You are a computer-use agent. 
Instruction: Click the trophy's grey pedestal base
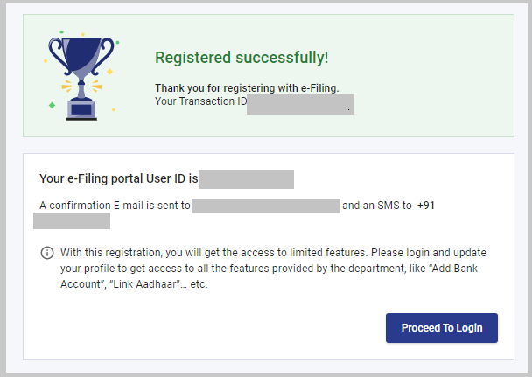point(82,108)
